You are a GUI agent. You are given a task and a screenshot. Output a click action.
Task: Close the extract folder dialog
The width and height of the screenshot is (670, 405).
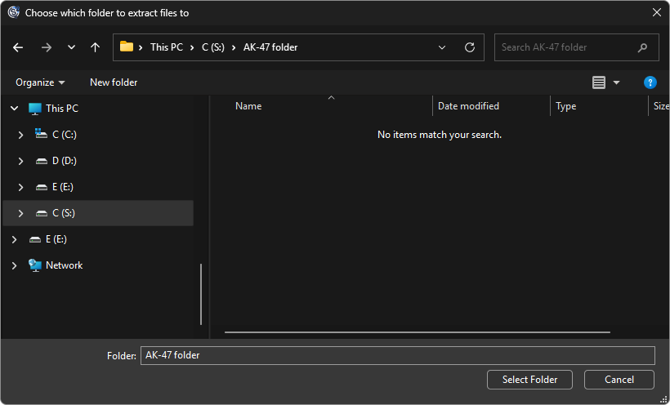657,12
